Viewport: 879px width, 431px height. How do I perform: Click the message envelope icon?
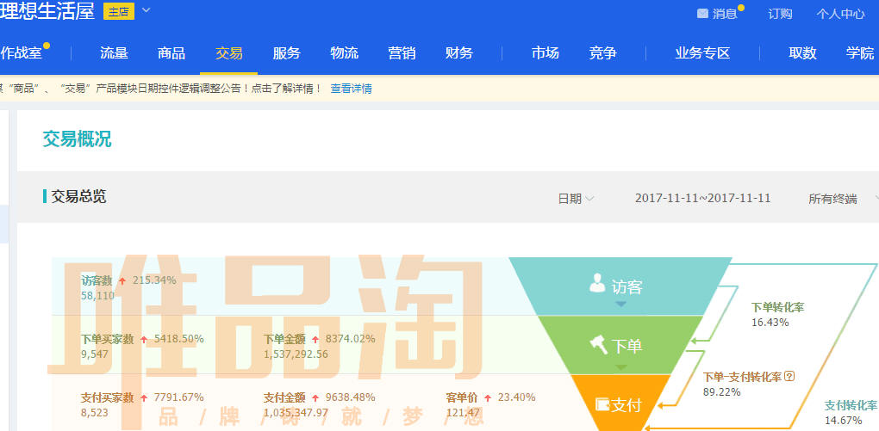click(x=702, y=14)
